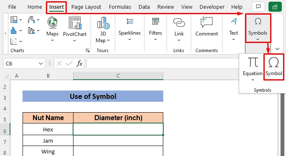This screenshot has width=286, height=156.
Task: Switch to the View tab
Action: pos(187,7)
